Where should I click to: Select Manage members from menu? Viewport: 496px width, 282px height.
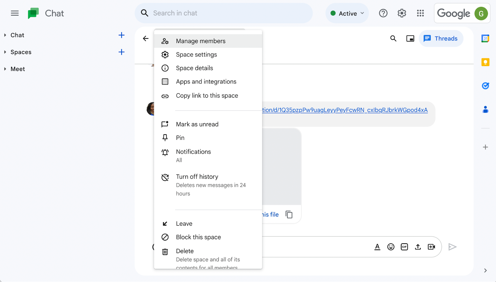[201, 41]
